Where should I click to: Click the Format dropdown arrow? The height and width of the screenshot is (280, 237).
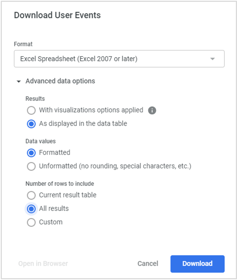(213, 59)
